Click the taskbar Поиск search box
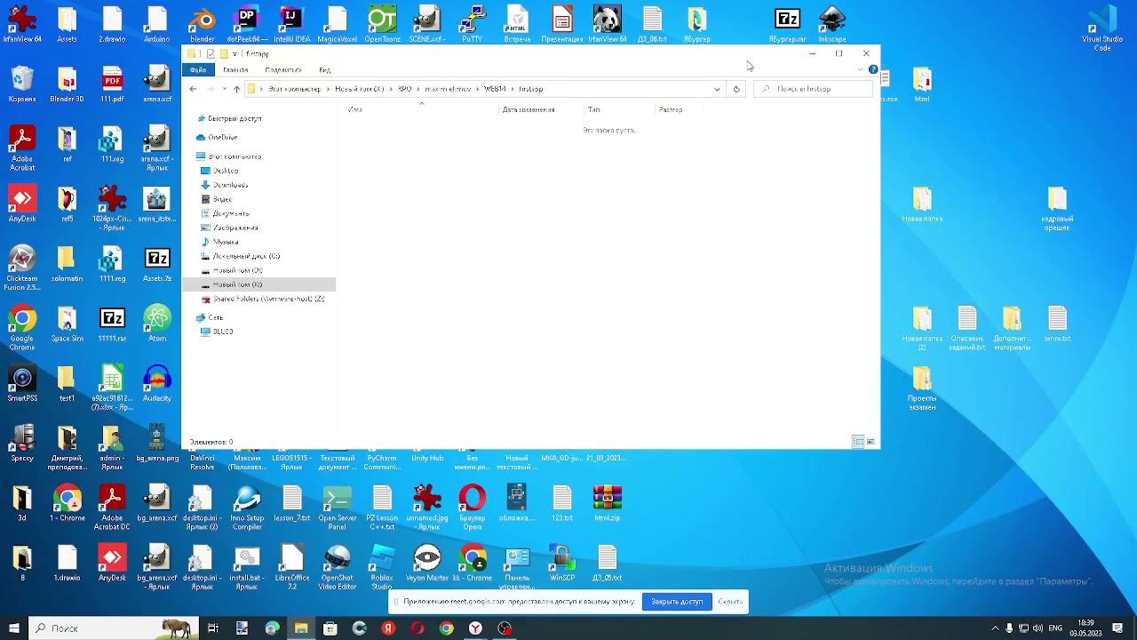 (114, 628)
